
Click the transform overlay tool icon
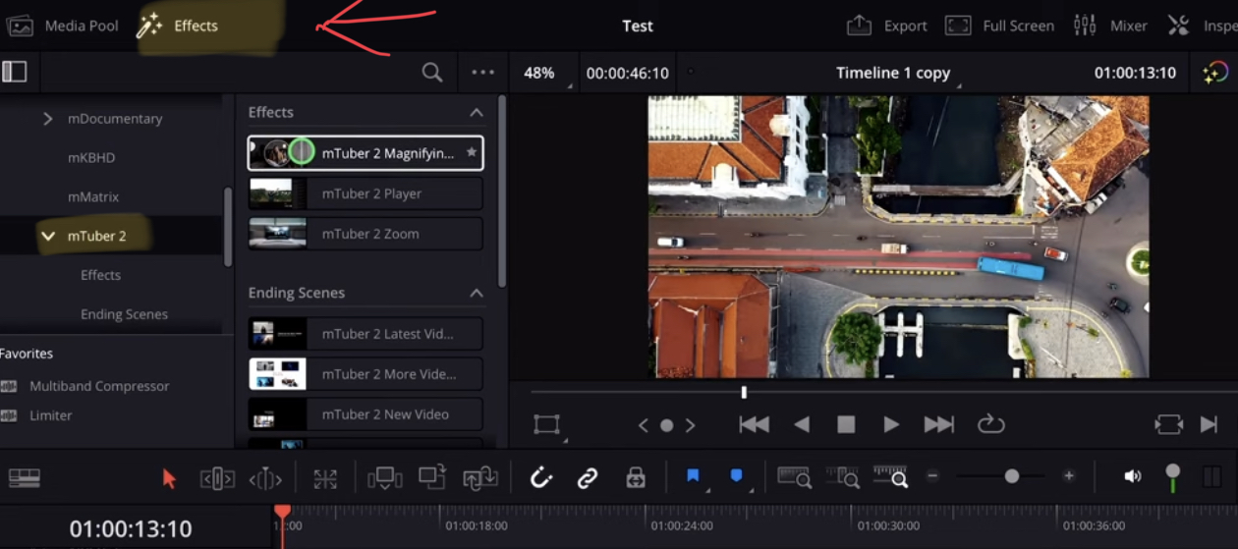point(546,424)
